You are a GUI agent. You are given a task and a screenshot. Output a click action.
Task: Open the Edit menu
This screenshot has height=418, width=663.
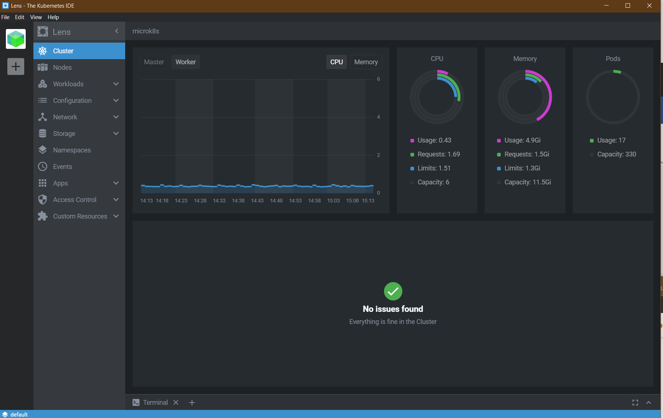pos(19,17)
